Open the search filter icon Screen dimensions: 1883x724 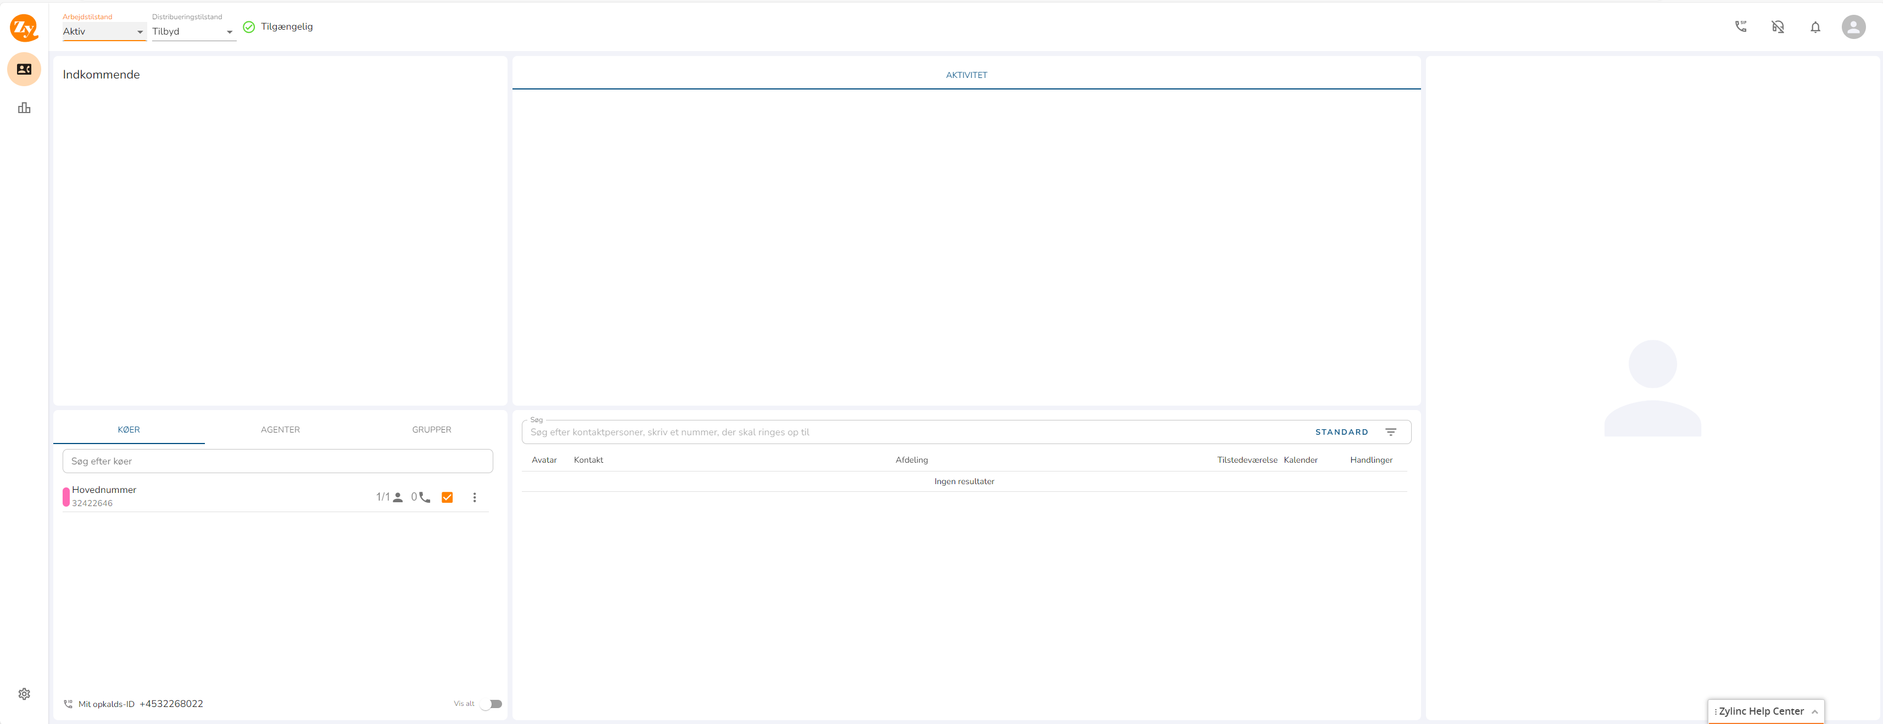[1390, 432]
